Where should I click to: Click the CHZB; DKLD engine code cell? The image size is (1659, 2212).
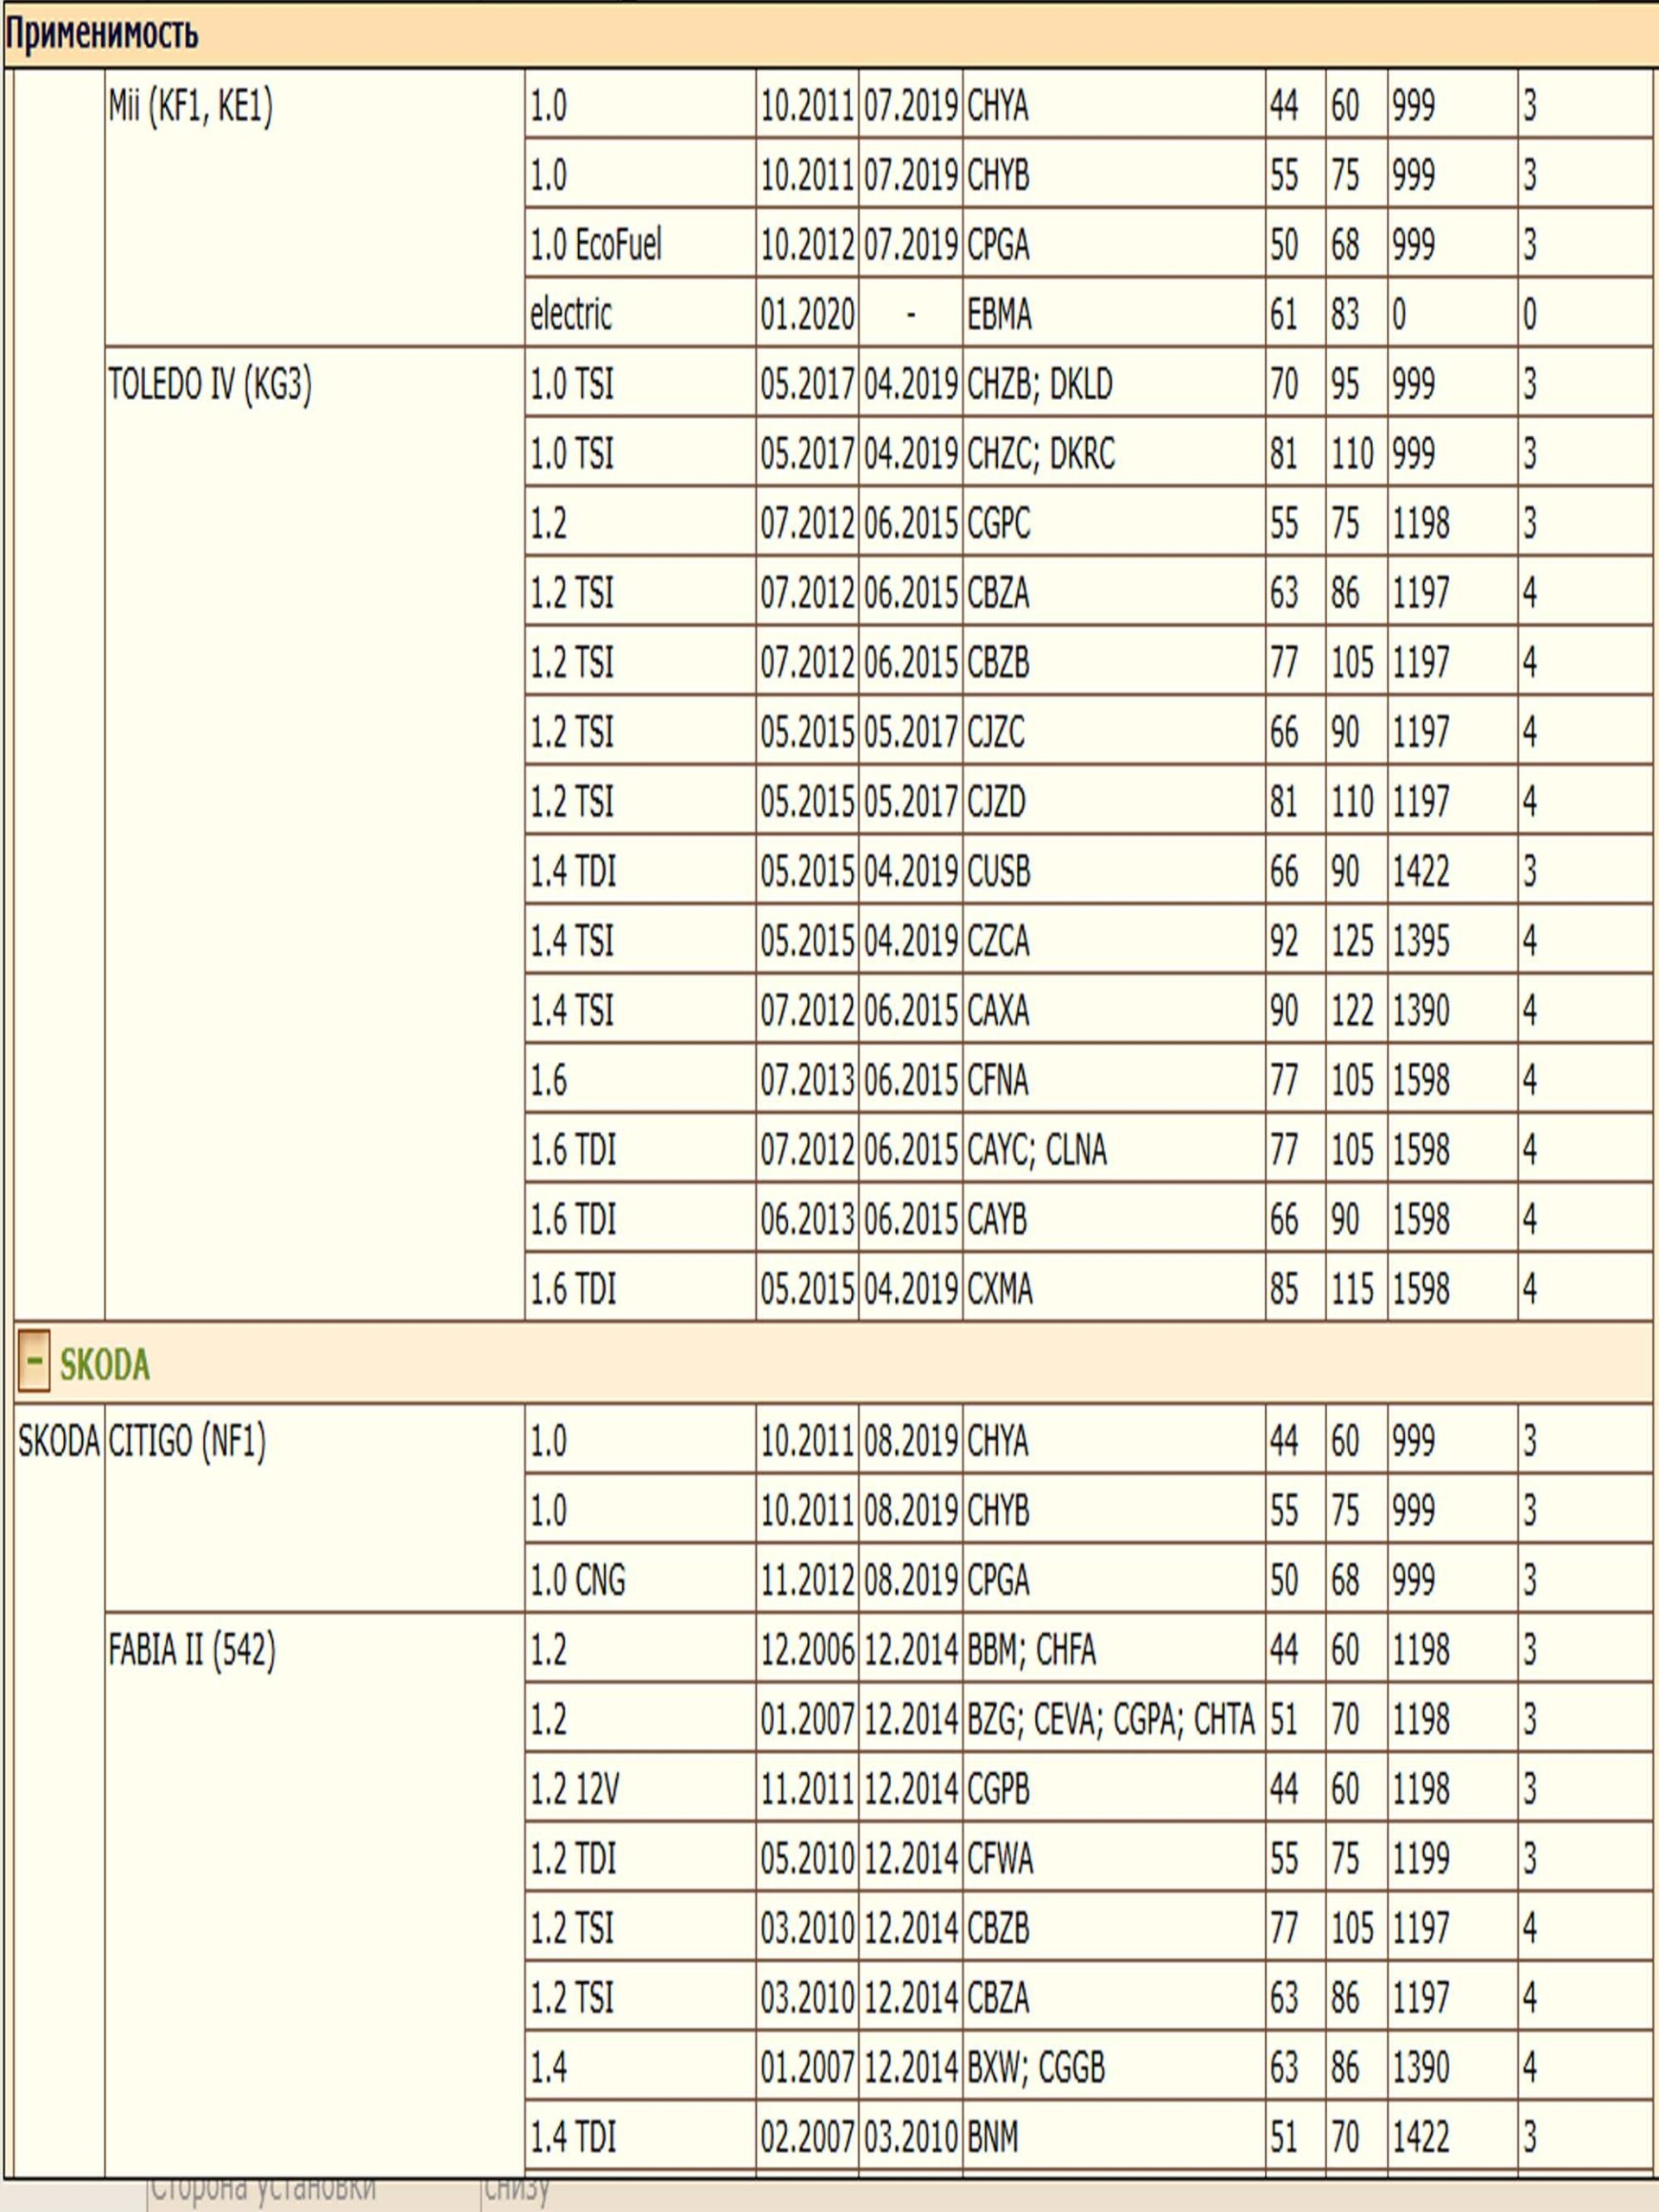1039,385
